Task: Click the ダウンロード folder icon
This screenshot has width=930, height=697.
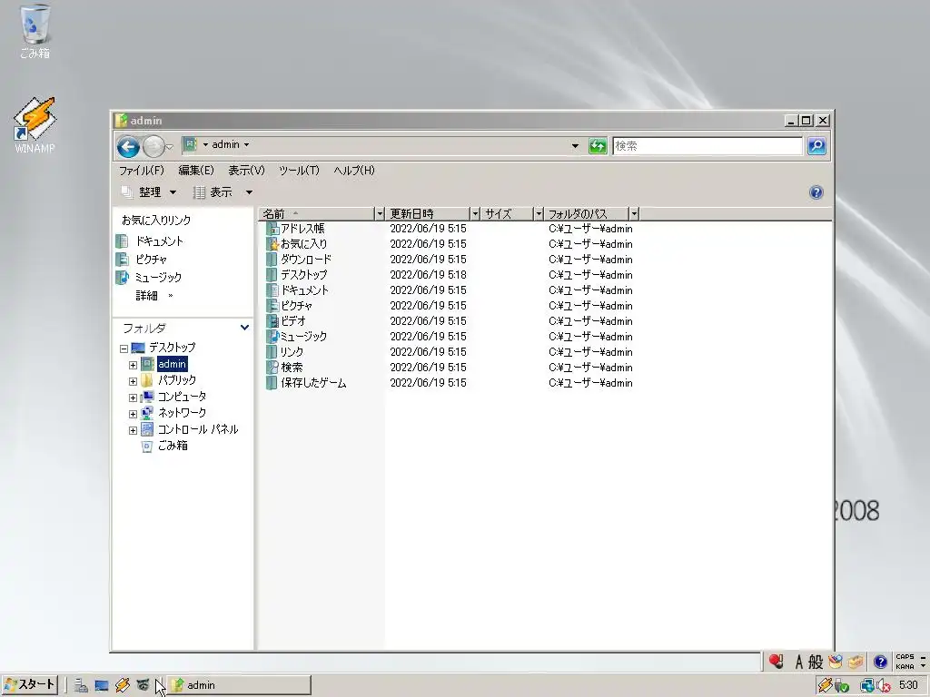Action: point(272,259)
